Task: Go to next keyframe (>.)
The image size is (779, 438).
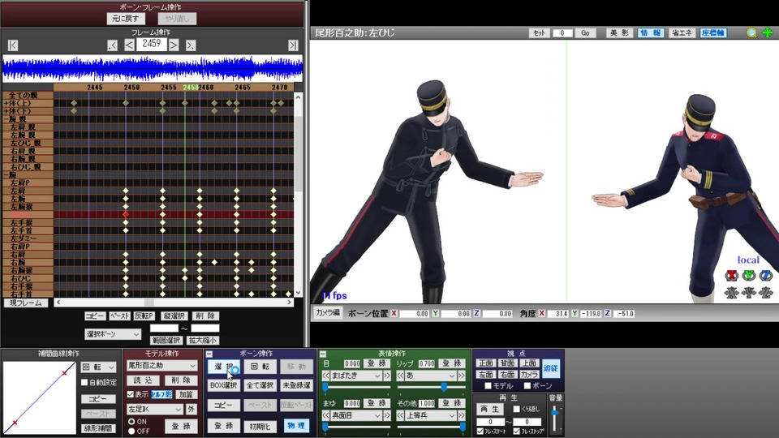Action: tap(190, 45)
